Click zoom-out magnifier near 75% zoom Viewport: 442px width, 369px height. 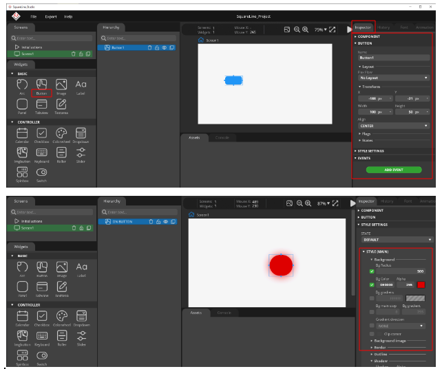coord(296,30)
